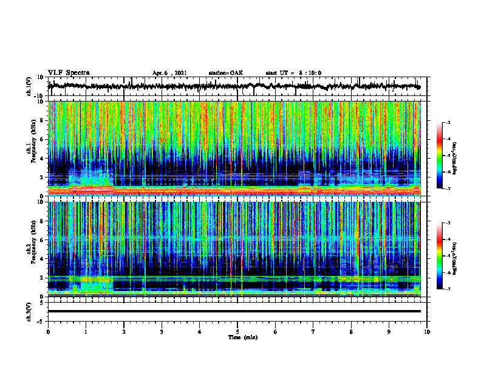Click time axis tick label "4"
The height and width of the screenshot is (372, 481).
pos(199,332)
